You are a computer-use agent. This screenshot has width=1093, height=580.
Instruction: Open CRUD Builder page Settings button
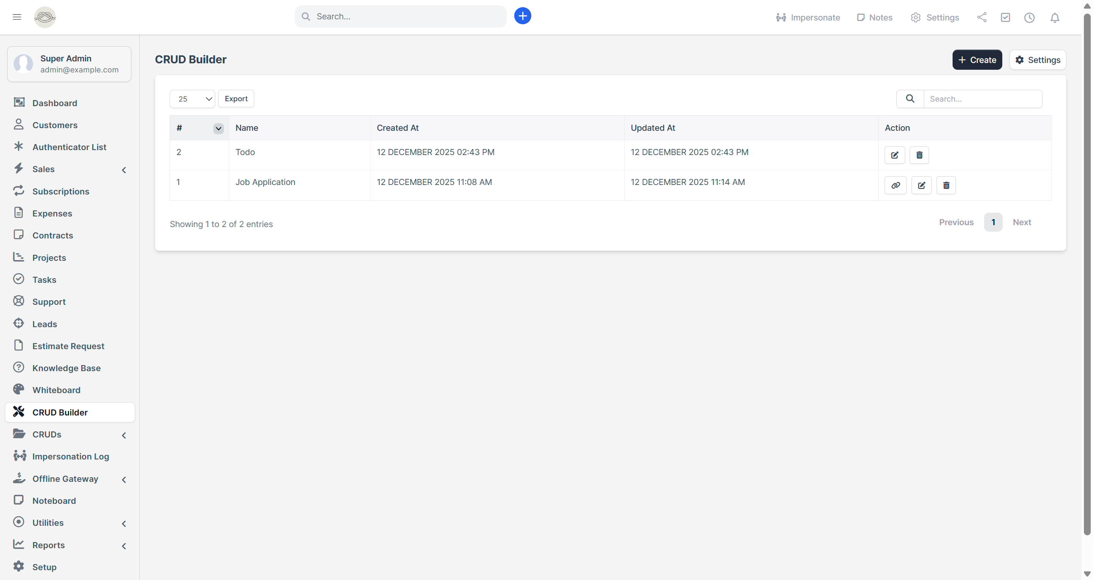tap(1038, 60)
